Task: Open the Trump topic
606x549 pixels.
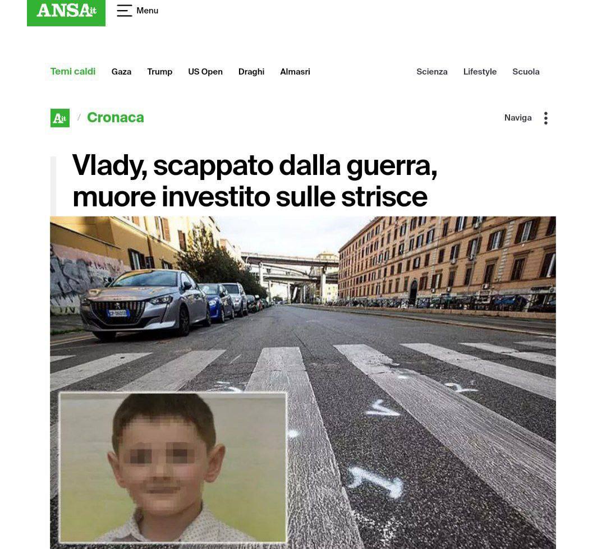Action: coord(159,71)
